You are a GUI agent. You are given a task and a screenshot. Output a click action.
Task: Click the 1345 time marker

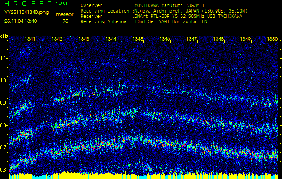(x=138, y=39)
